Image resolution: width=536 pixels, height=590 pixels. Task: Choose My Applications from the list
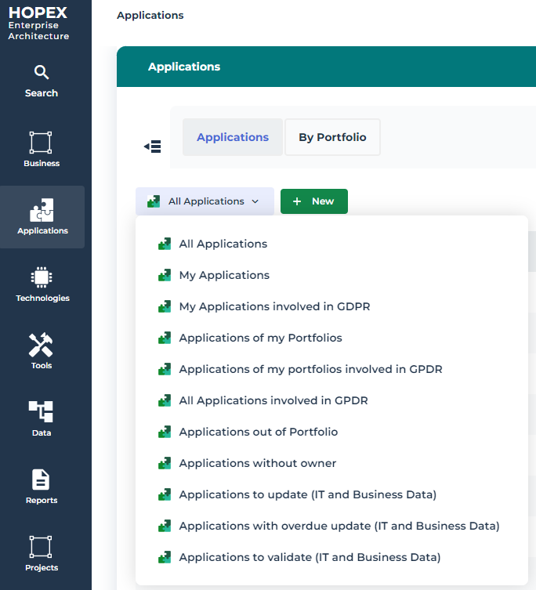click(224, 275)
